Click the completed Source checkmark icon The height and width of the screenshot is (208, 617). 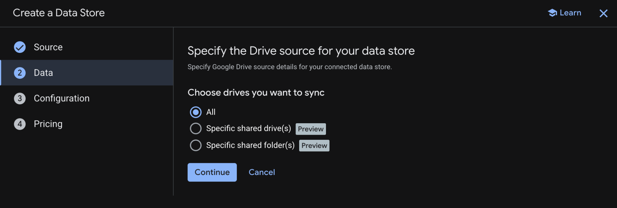tap(20, 47)
